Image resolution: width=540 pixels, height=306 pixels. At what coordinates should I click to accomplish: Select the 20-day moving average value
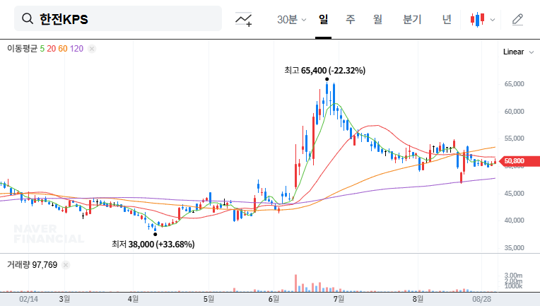pyautogui.click(x=52, y=49)
